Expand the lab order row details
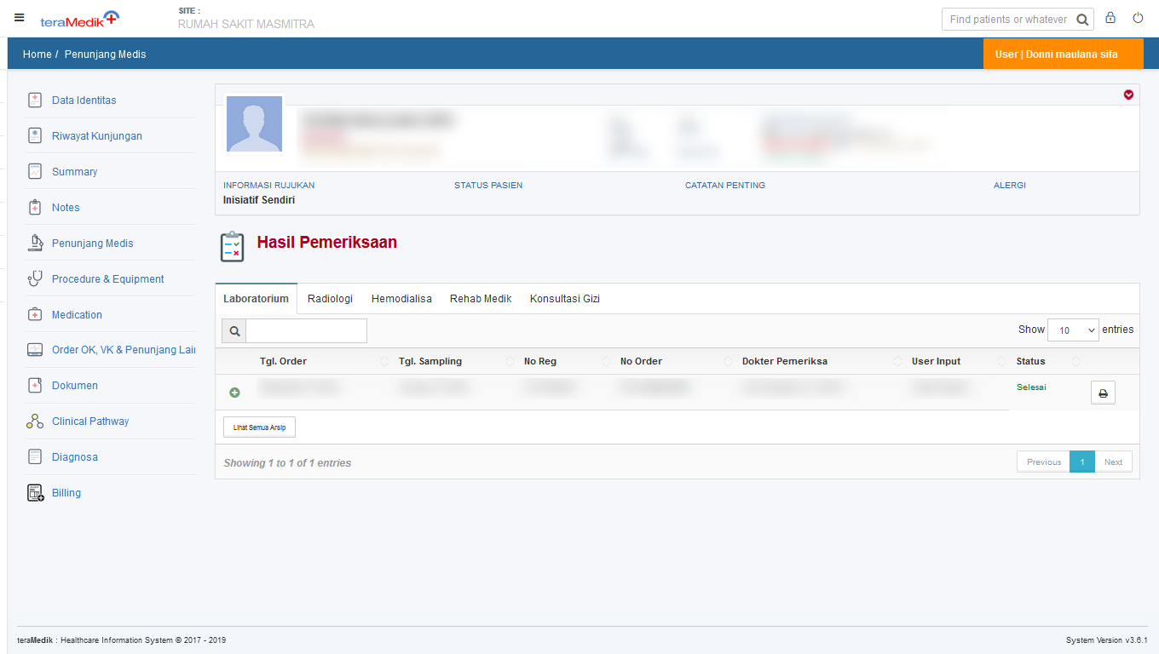Image resolution: width=1159 pixels, height=654 pixels. (x=234, y=393)
